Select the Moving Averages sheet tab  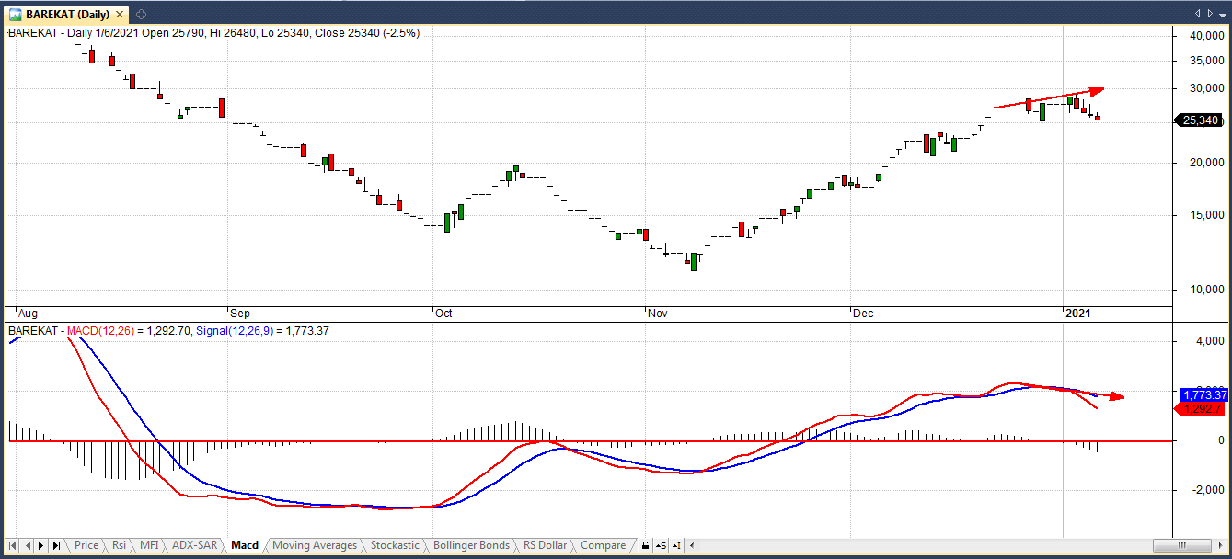[x=315, y=545]
